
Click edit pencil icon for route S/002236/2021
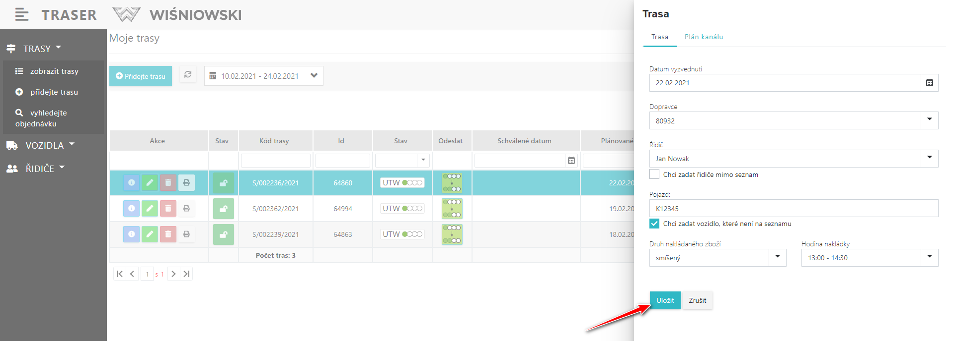[150, 183]
